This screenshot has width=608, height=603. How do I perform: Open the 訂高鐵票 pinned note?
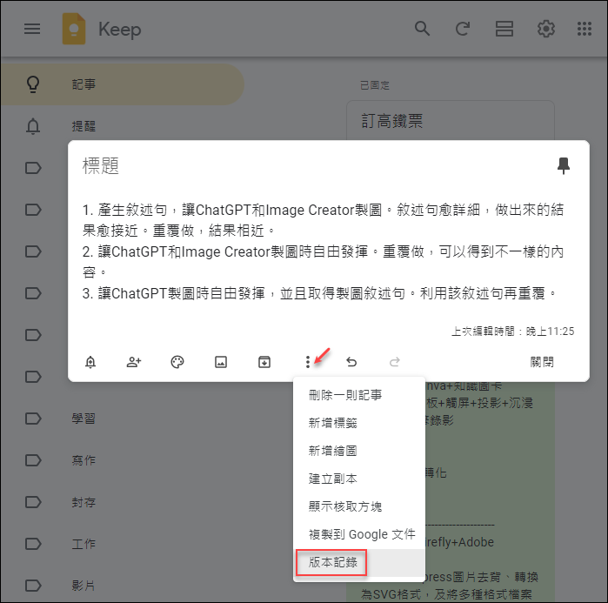point(451,121)
